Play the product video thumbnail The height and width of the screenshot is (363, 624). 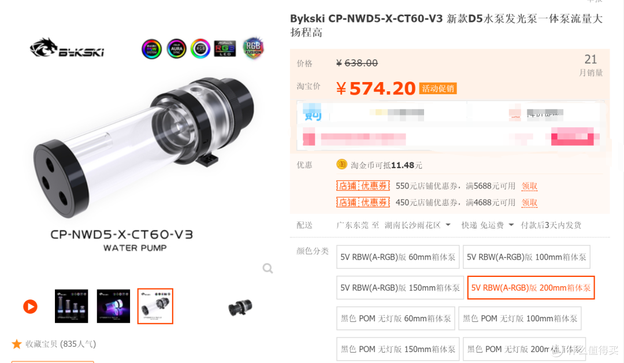tap(30, 306)
